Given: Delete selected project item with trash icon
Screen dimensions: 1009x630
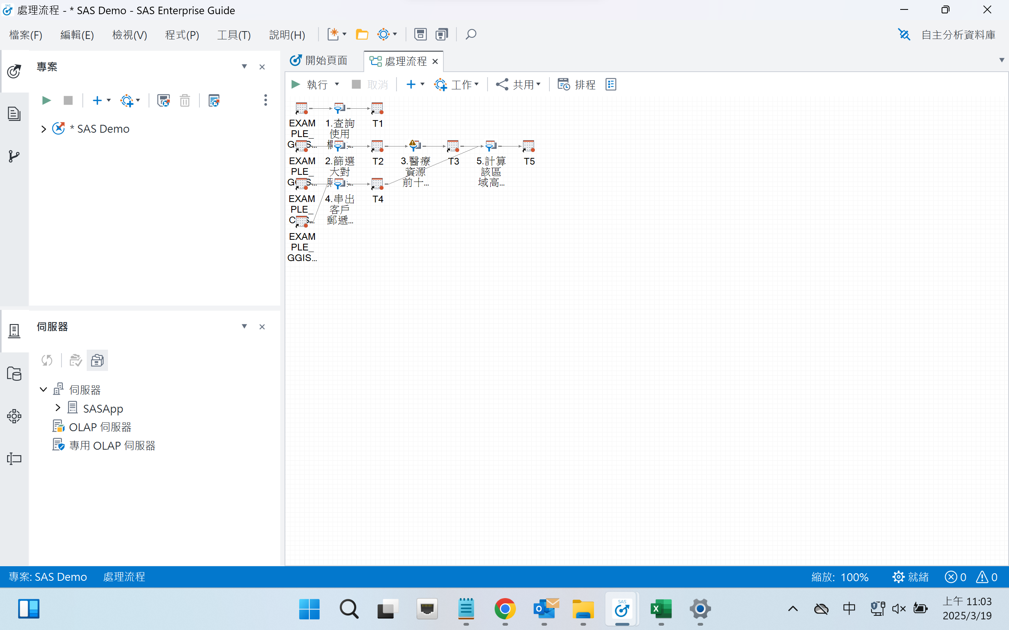Looking at the screenshot, I should point(185,100).
